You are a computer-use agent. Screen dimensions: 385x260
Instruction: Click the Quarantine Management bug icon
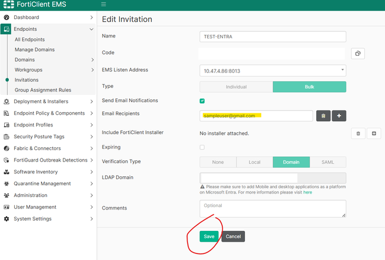(x=7, y=183)
